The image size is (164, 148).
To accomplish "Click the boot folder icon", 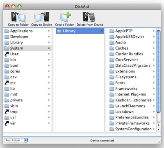I will coord(7,66).
